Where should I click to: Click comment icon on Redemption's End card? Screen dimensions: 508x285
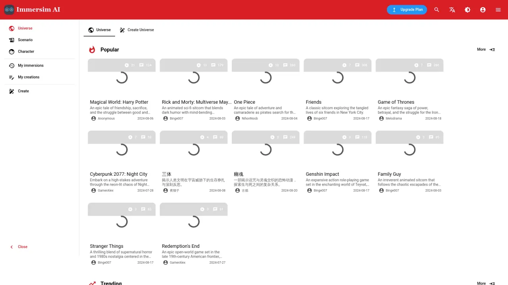coord(215,209)
